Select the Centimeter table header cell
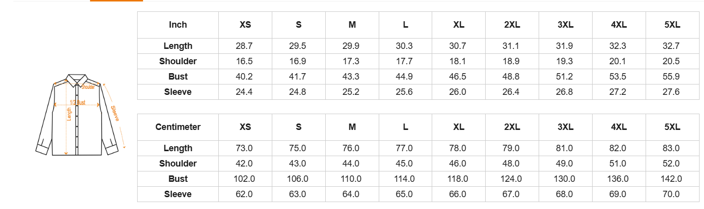Image resolution: width=704 pixels, height=209 pixels. [x=178, y=127]
